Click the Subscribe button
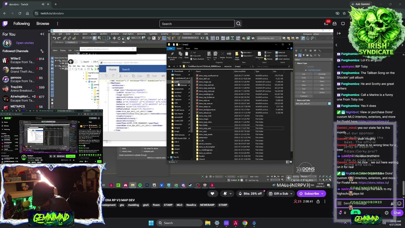This screenshot has width=405, height=228. pos(311,193)
